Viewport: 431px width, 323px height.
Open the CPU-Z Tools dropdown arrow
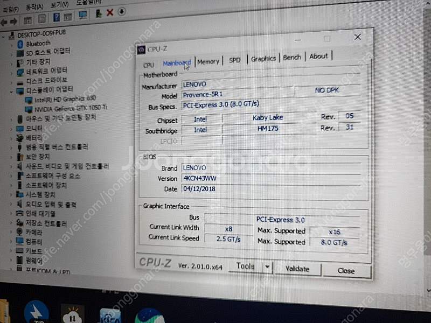pyautogui.click(x=267, y=267)
